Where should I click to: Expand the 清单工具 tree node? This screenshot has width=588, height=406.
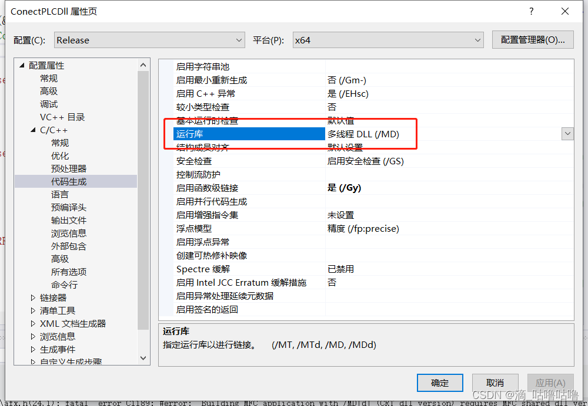click(33, 310)
